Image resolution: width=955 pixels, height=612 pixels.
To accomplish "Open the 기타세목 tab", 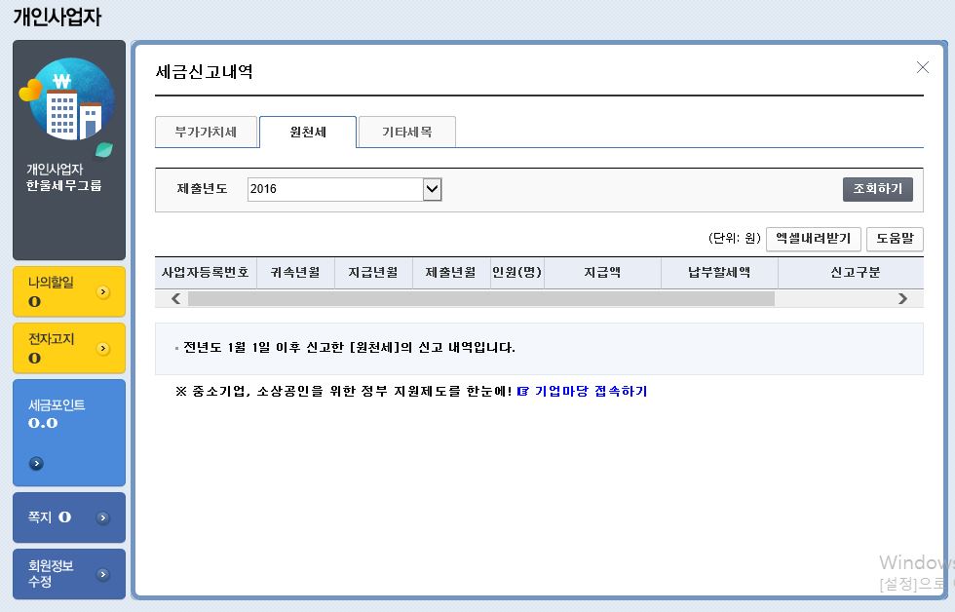I will click(x=406, y=132).
